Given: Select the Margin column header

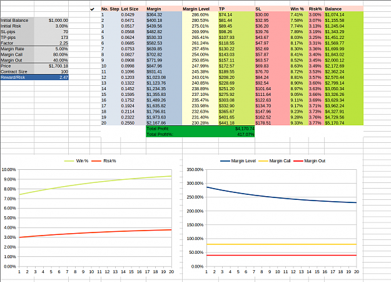Looking at the screenshot, I should click(164, 9).
